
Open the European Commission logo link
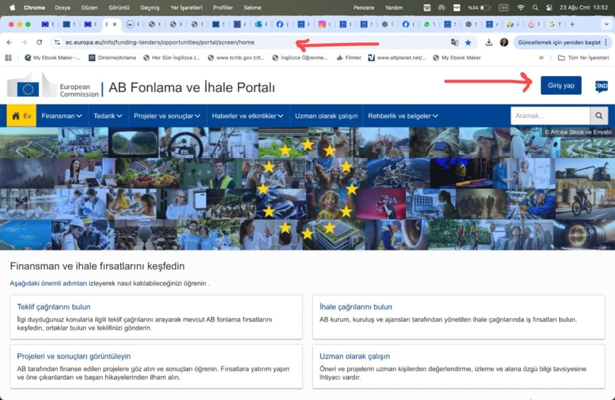pos(51,86)
